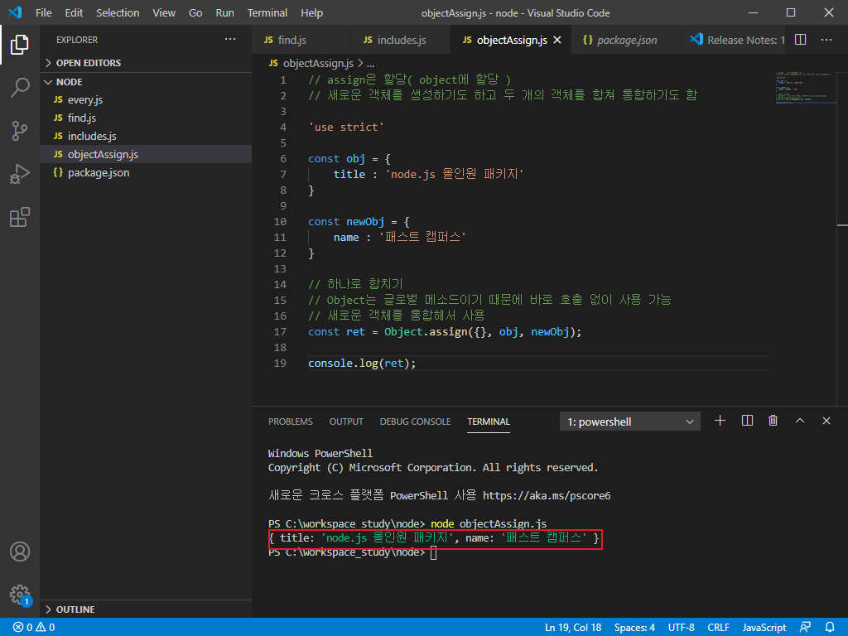This screenshot has height=636, width=848.
Task: Switch to the includes.js editor tab
Action: coord(400,40)
